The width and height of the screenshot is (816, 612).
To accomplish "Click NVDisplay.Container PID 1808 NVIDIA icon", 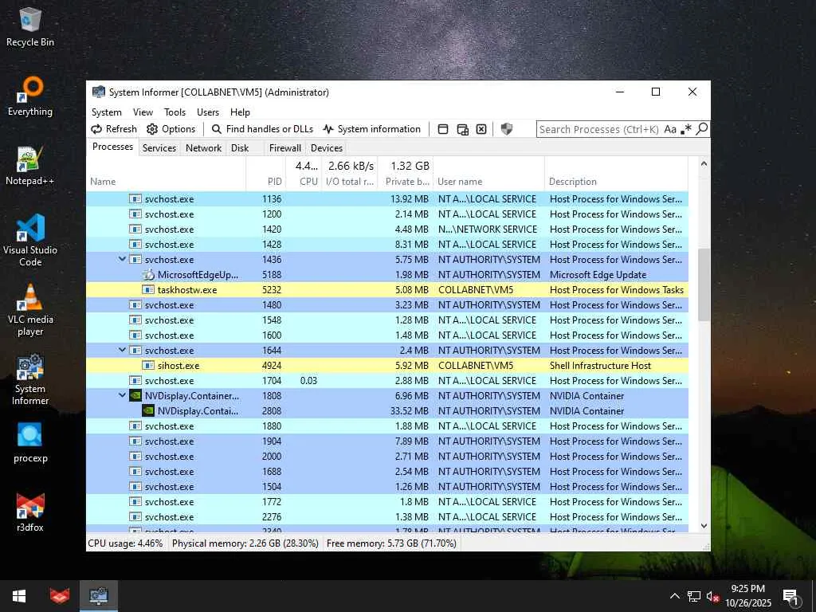I will tap(135, 395).
